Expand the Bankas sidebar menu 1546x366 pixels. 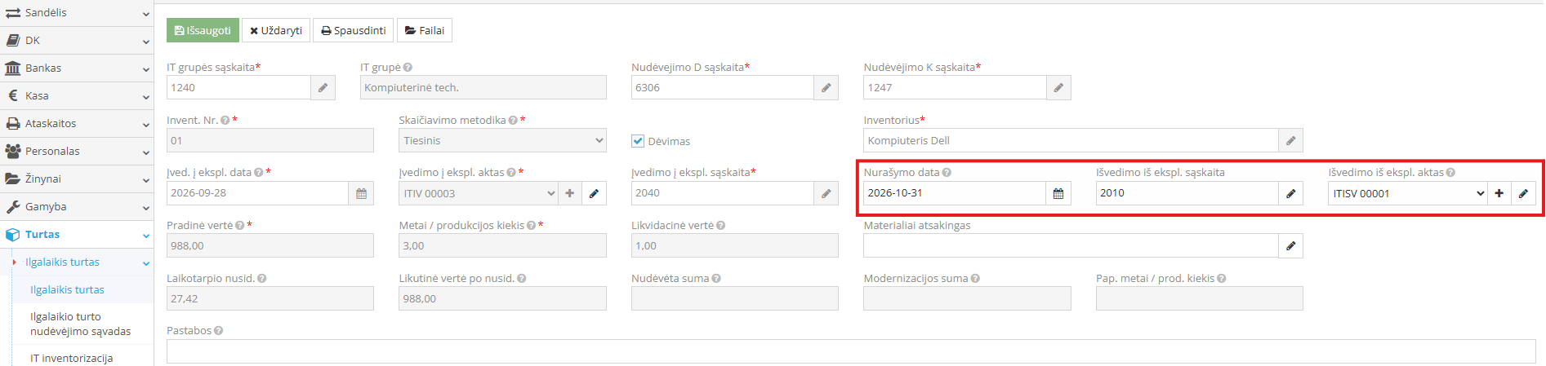[x=77, y=68]
